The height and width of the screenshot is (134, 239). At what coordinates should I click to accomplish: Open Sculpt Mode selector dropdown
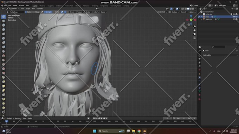coord(13,9)
